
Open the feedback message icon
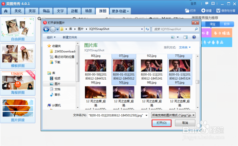207,3
